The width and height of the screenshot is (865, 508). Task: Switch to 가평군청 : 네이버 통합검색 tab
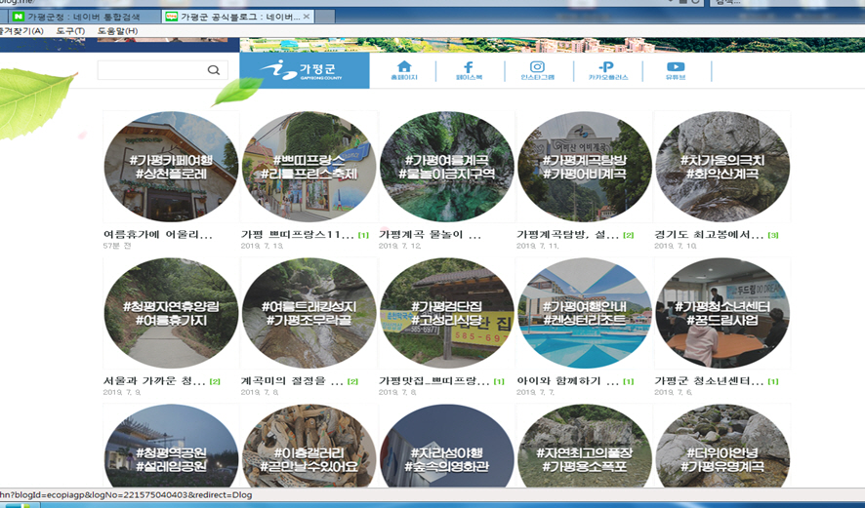tap(84, 17)
